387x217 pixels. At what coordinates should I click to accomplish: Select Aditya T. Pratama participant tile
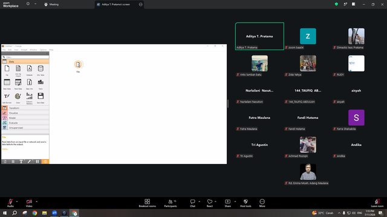259,36
